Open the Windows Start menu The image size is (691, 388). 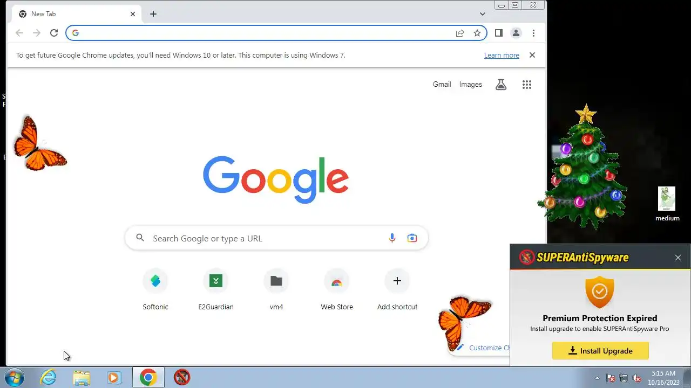pos(15,377)
